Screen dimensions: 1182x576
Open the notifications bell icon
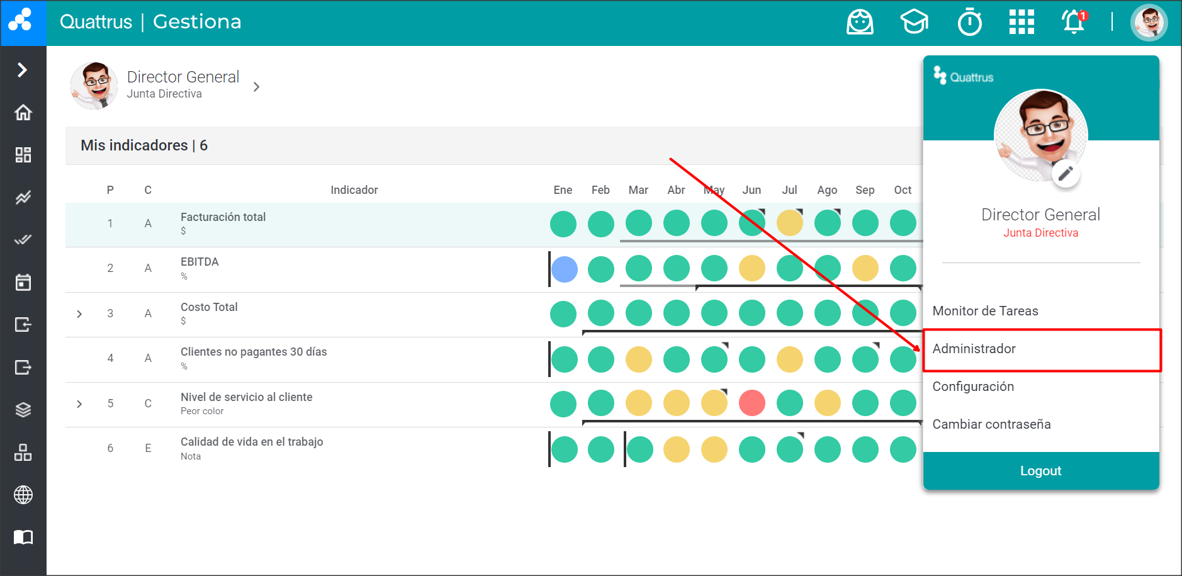[1074, 23]
